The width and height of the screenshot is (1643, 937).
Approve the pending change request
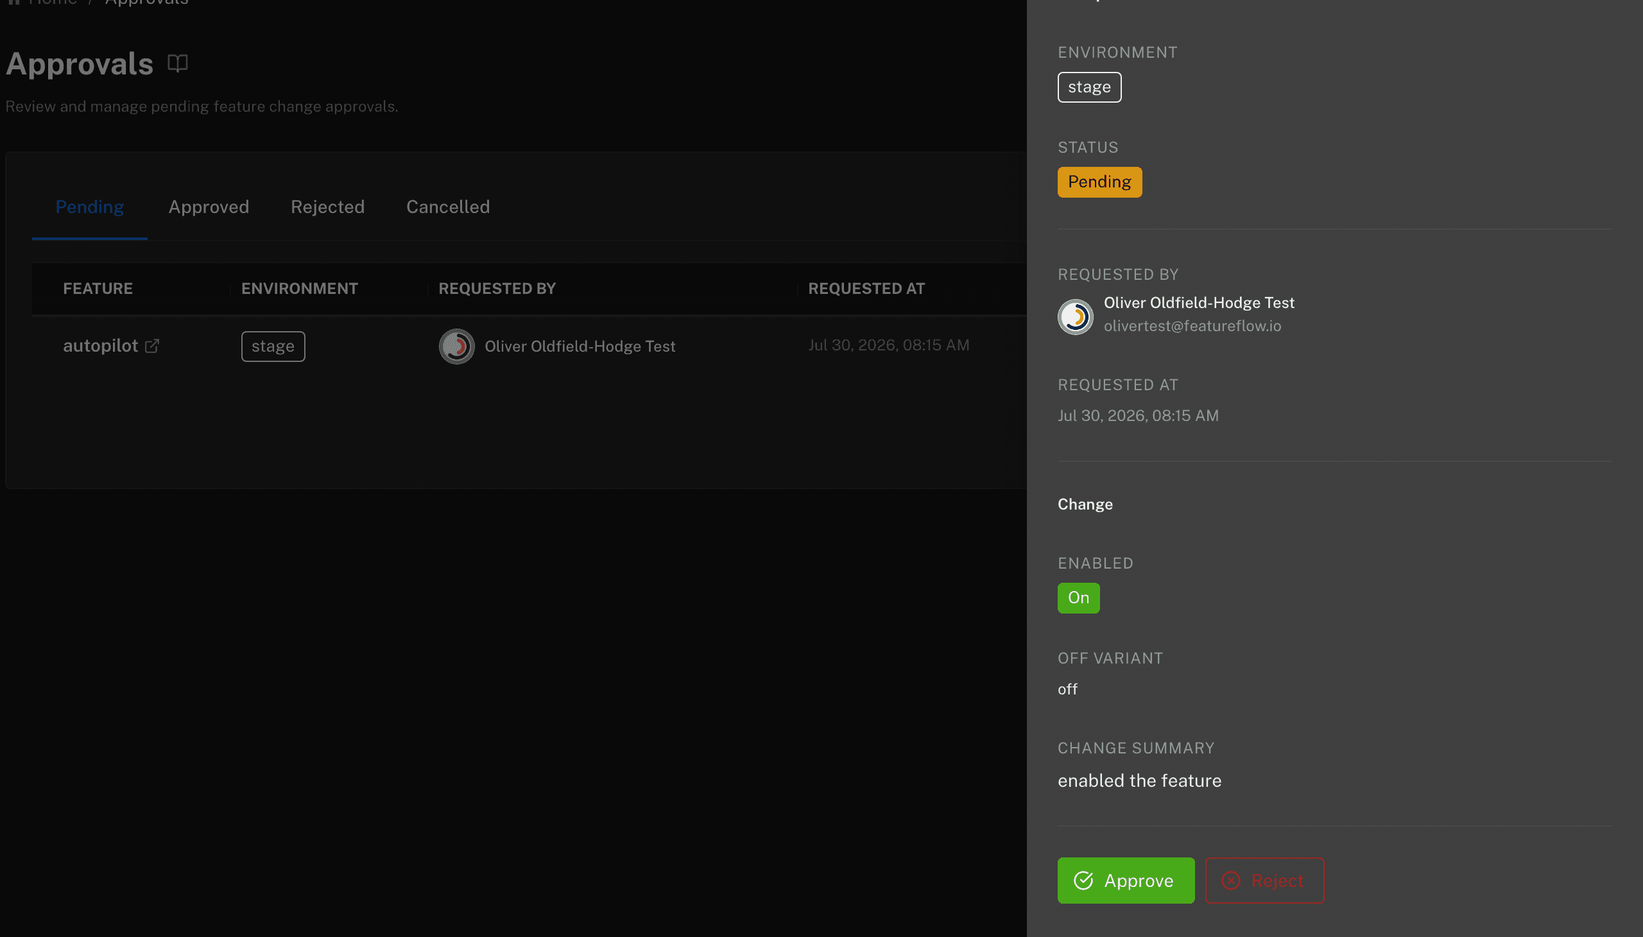(1126, 881)
